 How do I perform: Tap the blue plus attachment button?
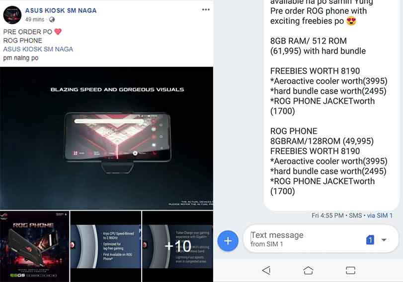click(x=228, y=241)
